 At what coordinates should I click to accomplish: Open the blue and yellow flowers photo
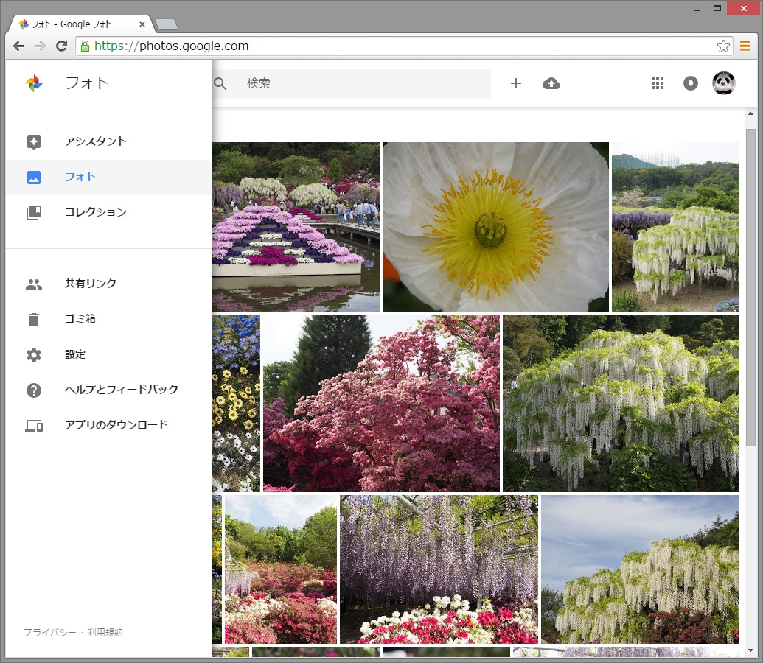click(x=236, y=403)
